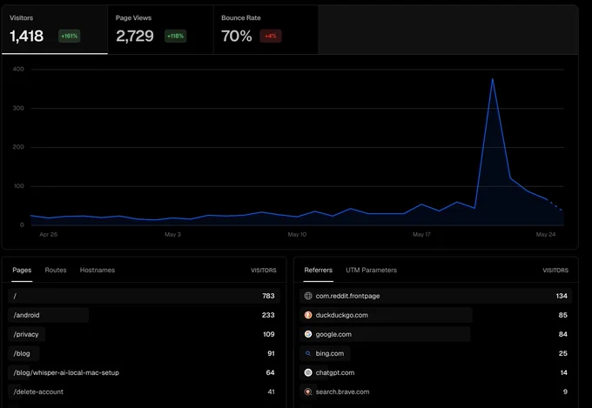
Task: Switch to the Routes tab
Action: [x=56, y=271]
